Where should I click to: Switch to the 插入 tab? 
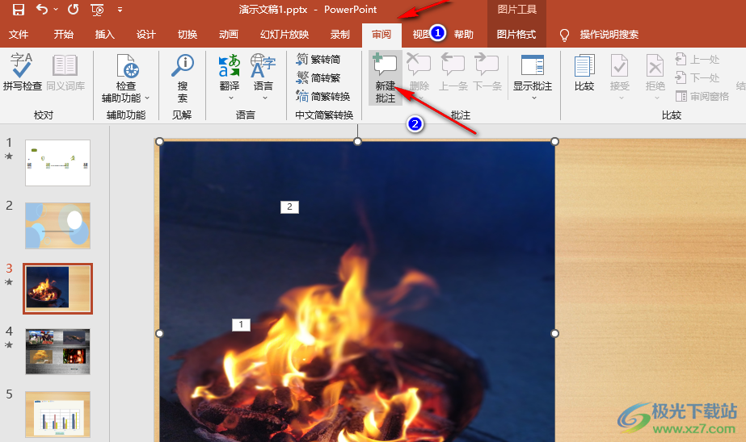coord(105,34)
